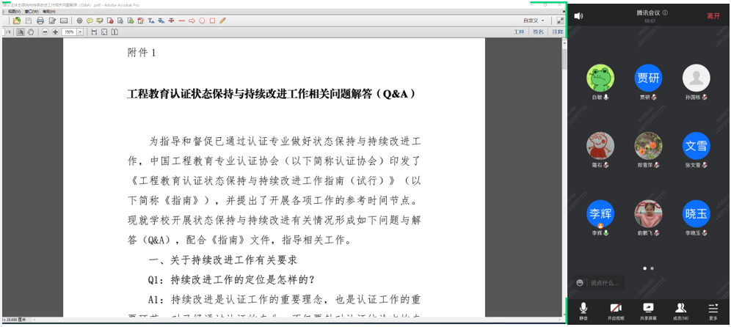This screenshot has width=731, height=327.
Task: Click the email envelope icon
Action: coord(63,21)
